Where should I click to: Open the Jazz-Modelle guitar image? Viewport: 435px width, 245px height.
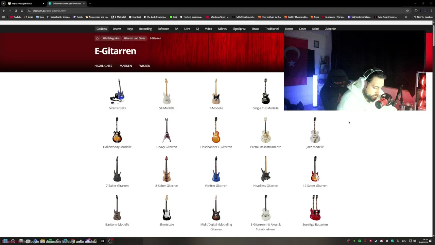click(x=315, y=130)
